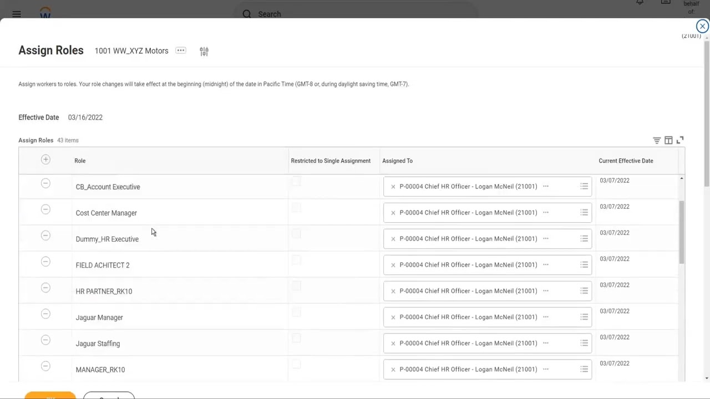
Task: Click grid scrollbar down arrow
Action: [x=681, y=378]
